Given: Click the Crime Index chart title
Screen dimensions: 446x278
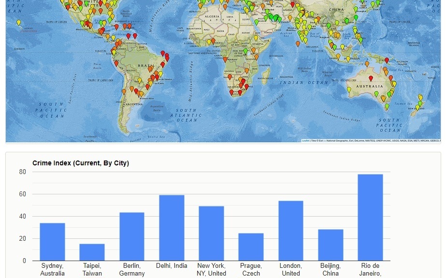Looking at the screenshot, I should 81,163.
